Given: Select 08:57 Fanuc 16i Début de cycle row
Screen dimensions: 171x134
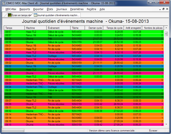Looking at the screenshot, I should [x=84, y=35].
